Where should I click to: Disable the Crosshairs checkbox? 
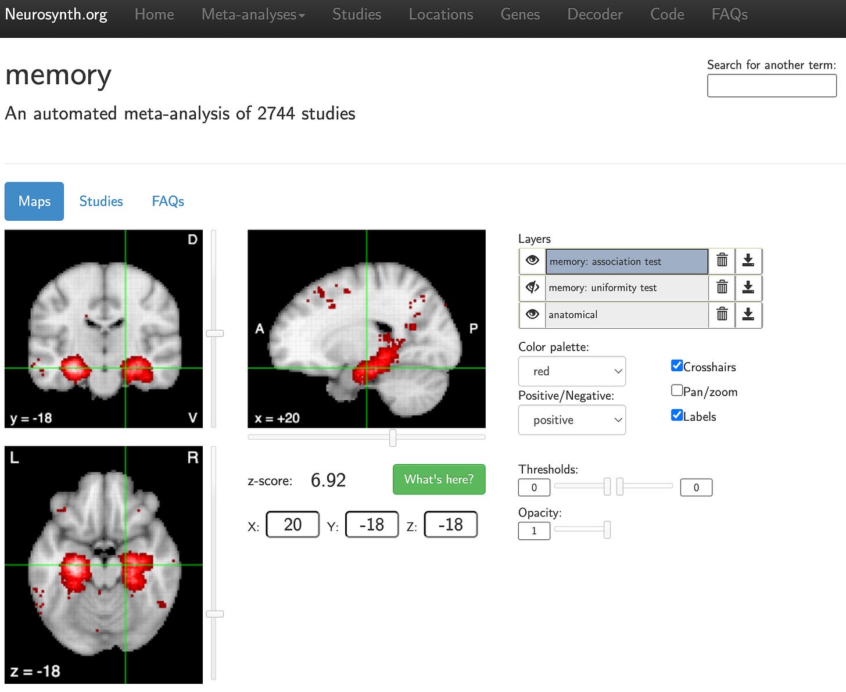pyautogui.click(x=676, y=365)
